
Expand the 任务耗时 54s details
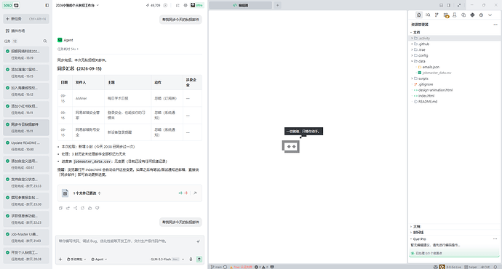click(68, 49)
